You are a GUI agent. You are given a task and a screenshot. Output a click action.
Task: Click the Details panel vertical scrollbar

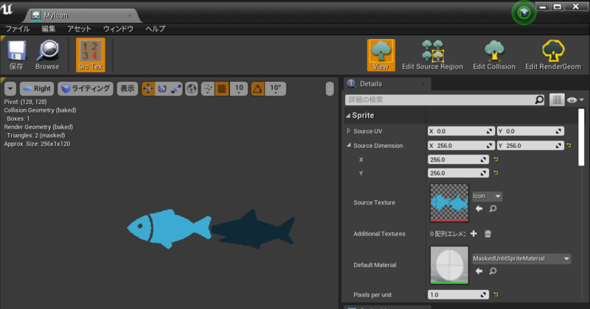tap(581, 137)
